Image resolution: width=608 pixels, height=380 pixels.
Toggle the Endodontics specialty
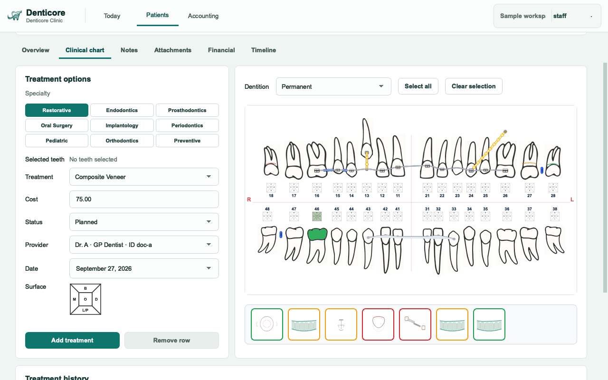click(x=122, y=110)
